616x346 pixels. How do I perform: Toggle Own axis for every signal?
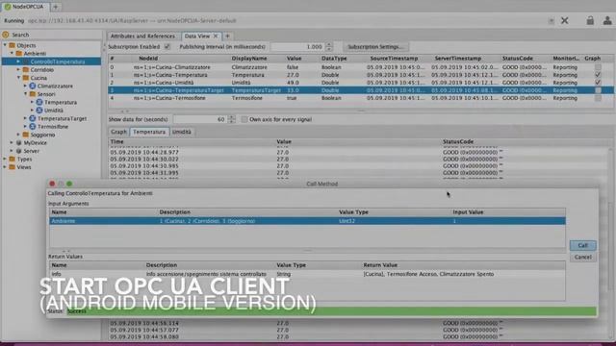coord(244,119)
